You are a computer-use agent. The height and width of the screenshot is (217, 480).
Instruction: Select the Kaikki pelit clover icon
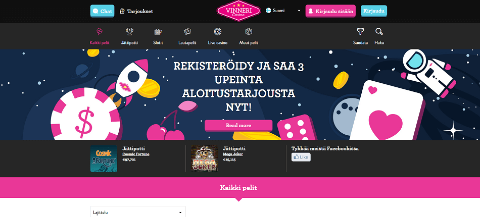[100, 31]
